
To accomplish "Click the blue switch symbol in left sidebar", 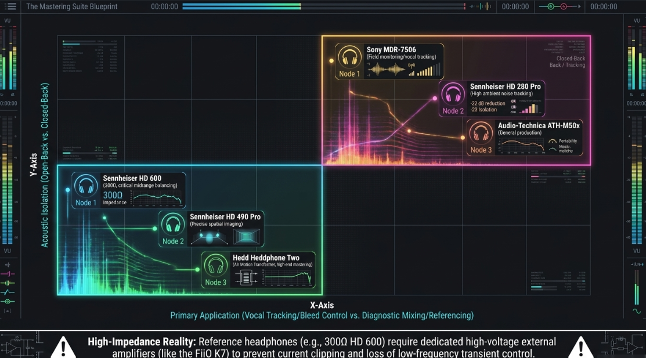I will [x=8, y=292].
